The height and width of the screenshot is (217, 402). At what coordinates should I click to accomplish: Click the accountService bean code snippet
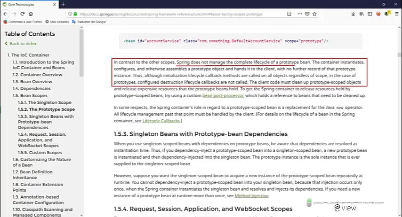click(241, 41)
